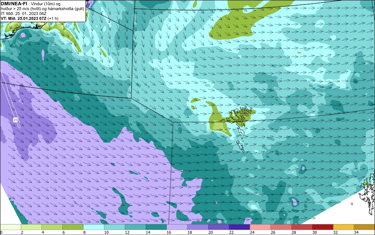Click the 22–24 m/s dark indigo legend swatch

point(239,227)
